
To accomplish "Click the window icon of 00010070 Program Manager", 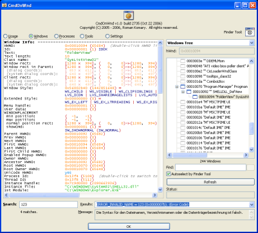I will [x=183, y=87].
